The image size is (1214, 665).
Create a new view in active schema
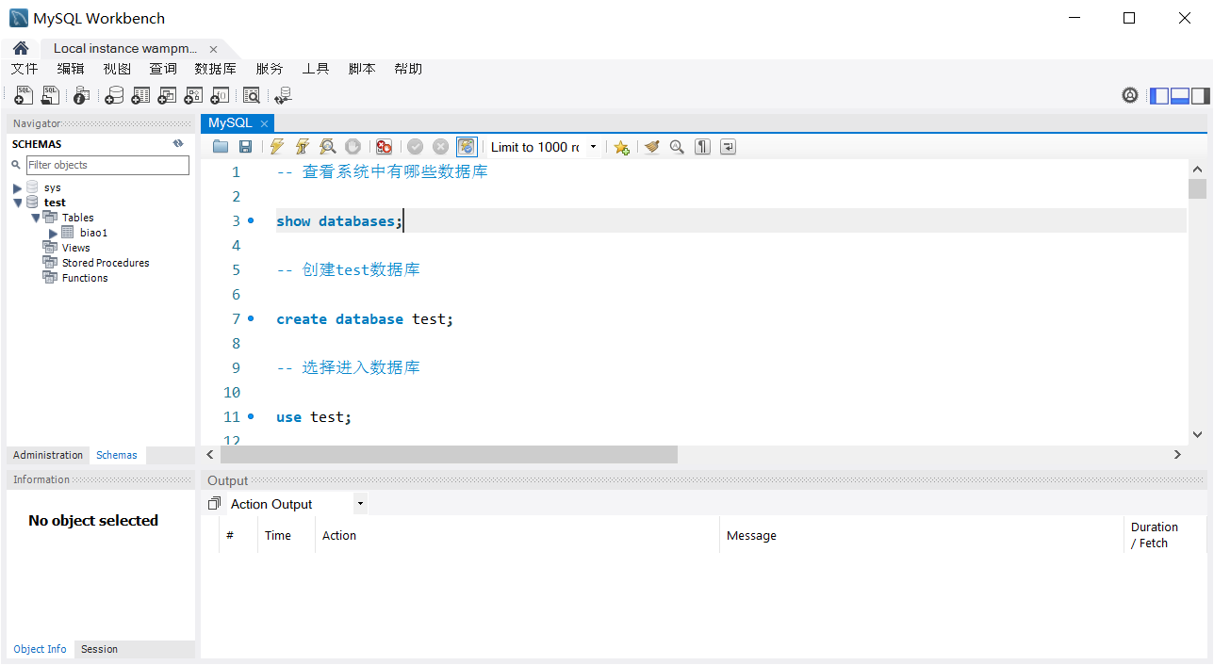coord(167,95)
